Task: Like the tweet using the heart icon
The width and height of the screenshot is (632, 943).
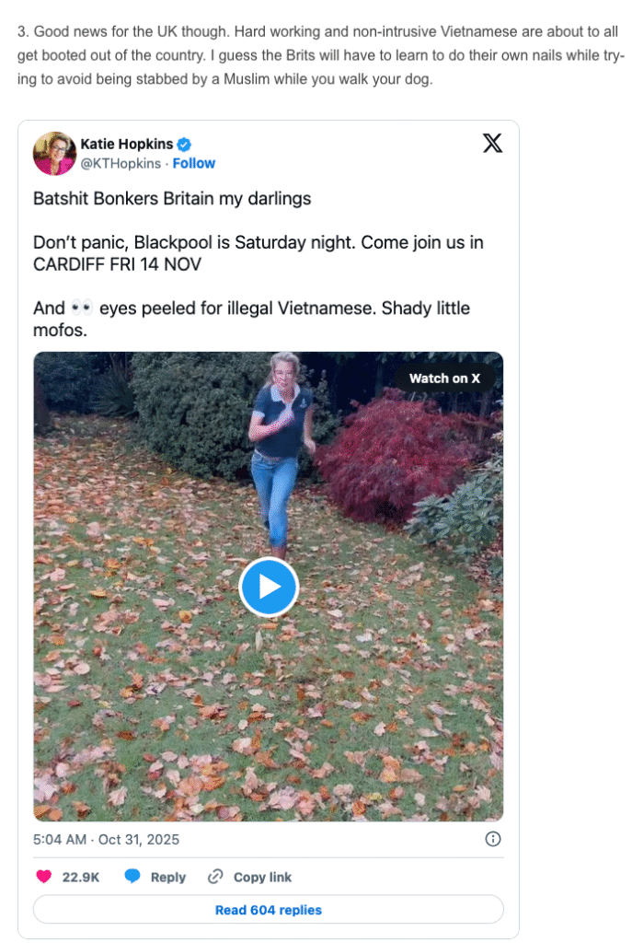Action: coord(43,877)
